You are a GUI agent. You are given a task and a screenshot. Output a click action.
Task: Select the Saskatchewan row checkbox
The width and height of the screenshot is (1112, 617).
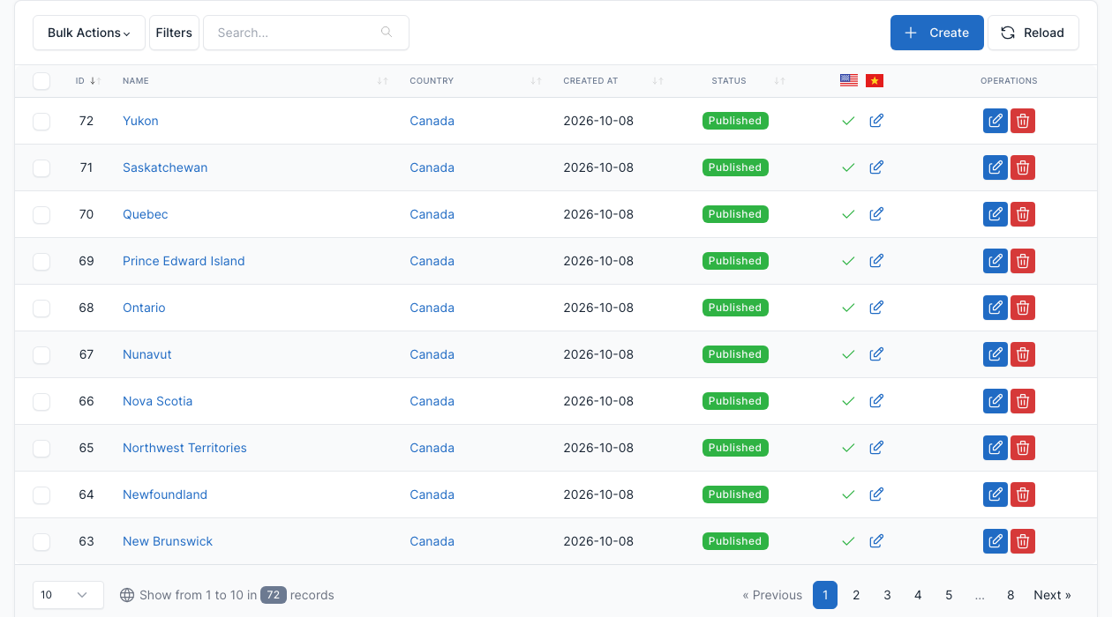[41, 168]
